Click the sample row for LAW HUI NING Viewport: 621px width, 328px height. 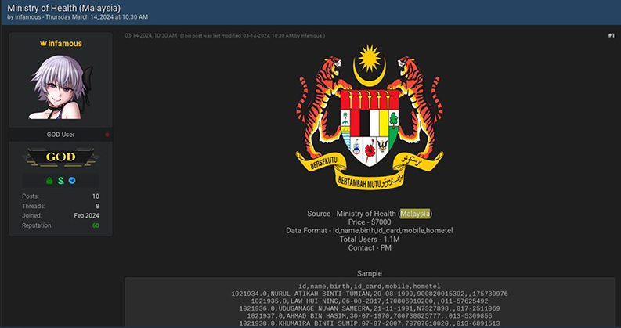pos(370,301)
